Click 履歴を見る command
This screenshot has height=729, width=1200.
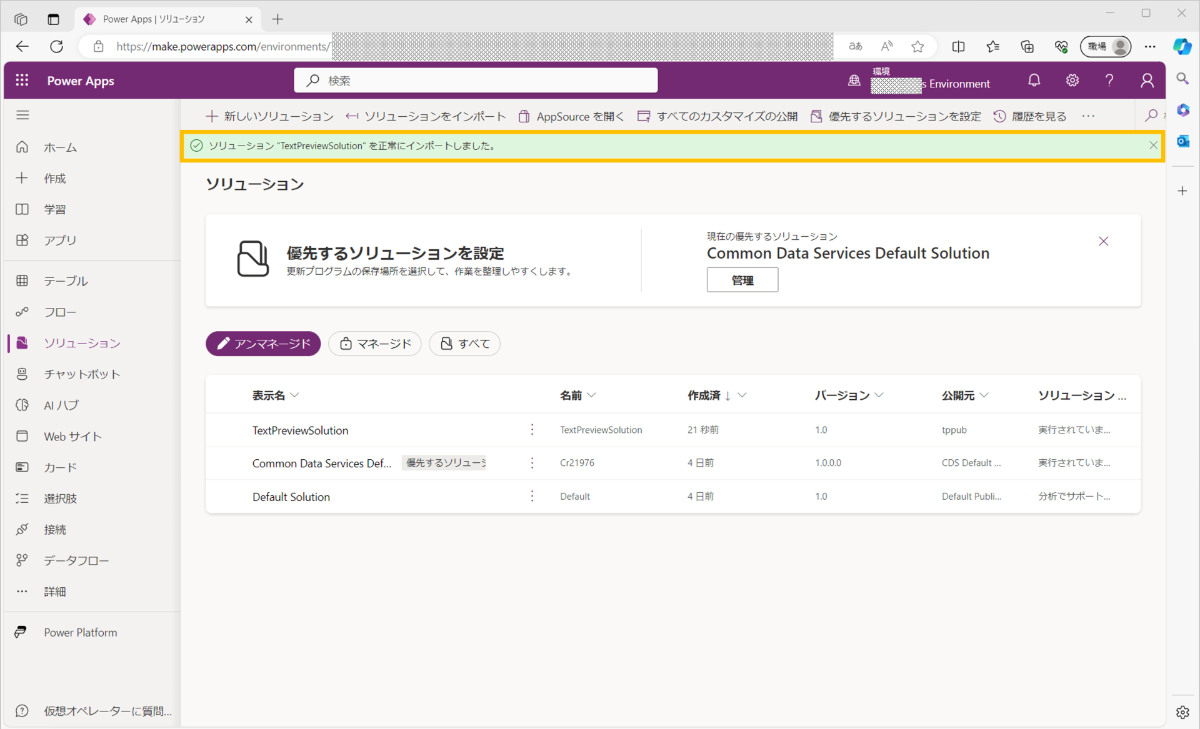(x=1030, y=116)
